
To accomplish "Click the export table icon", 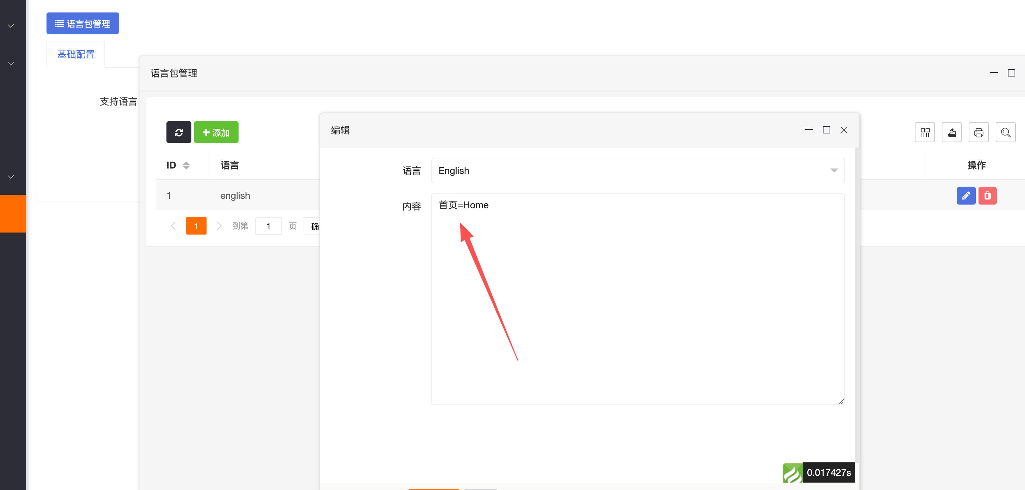I will coord(952,132).
